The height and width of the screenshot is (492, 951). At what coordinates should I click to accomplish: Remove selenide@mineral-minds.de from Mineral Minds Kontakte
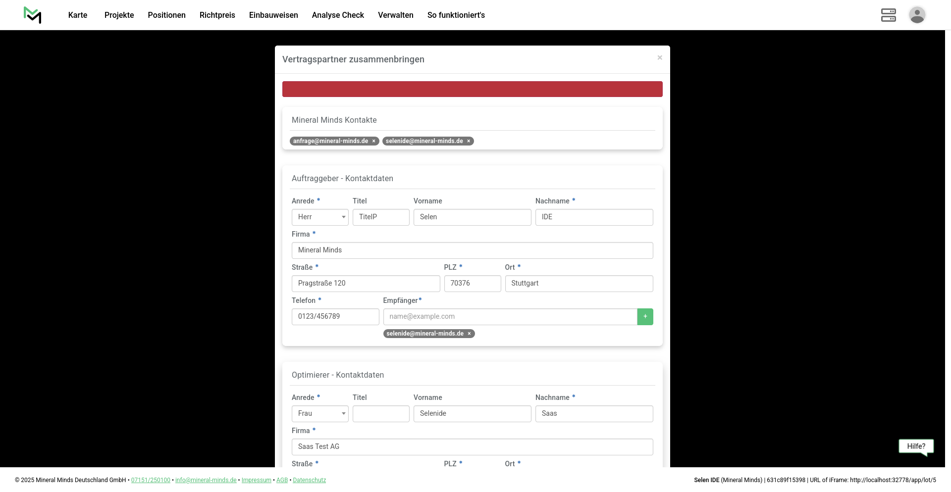click(x=469, y=141)
